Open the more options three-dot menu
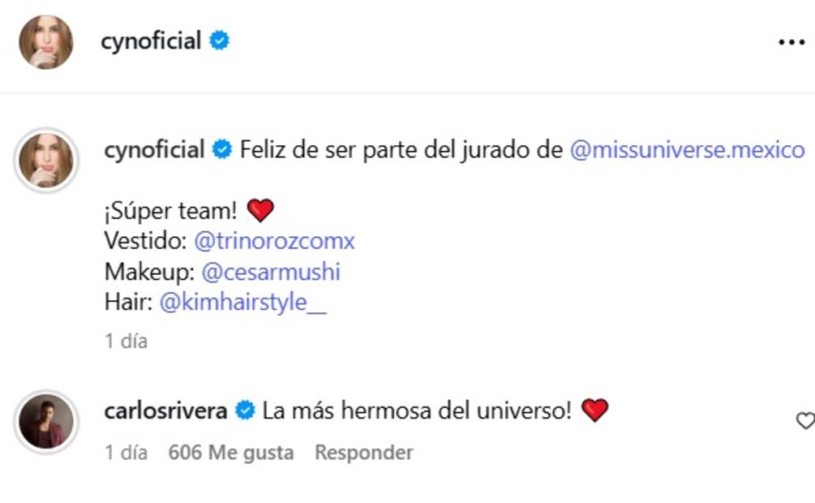Image resolution: width=815 pixels, height=503 pixels. pos(791,42)
